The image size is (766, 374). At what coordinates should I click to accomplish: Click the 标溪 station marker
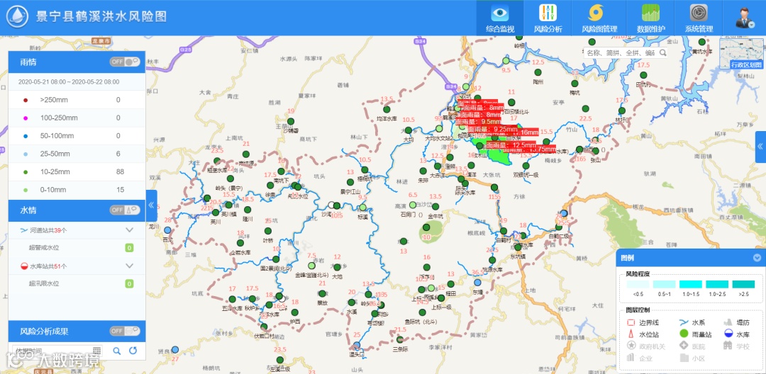point(363,208)
